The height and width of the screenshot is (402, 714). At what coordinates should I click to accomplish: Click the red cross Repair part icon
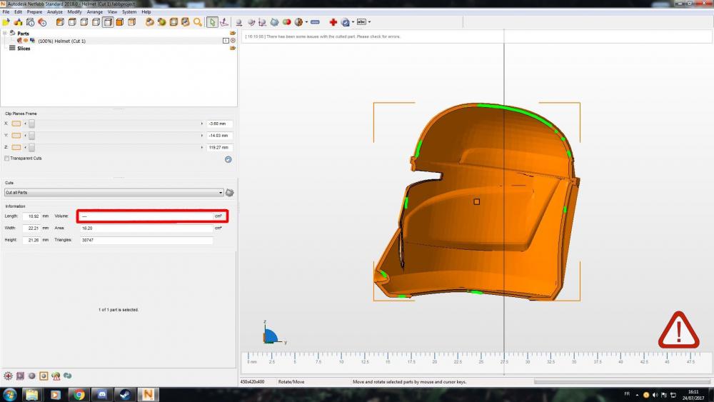click(333, 22)
